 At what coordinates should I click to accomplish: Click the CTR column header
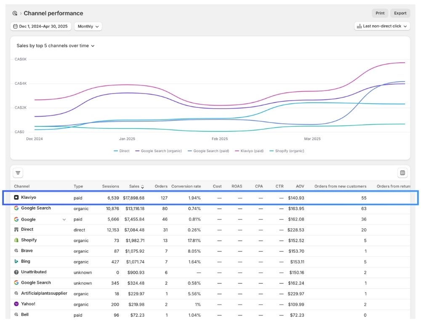(280, 186)
